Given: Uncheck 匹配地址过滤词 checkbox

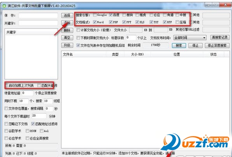Looking at the screenshot, I should (33, 124).
